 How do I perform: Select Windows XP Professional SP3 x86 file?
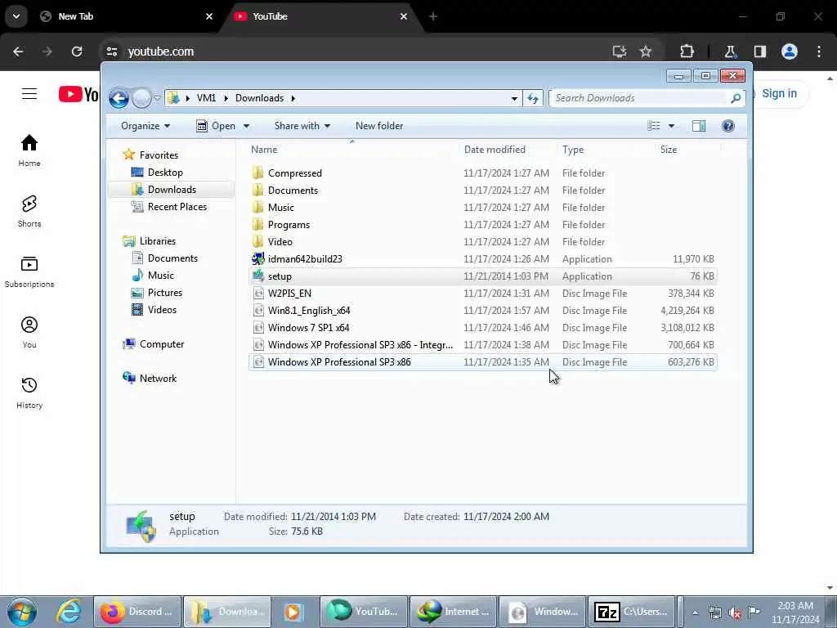(483, 362)
